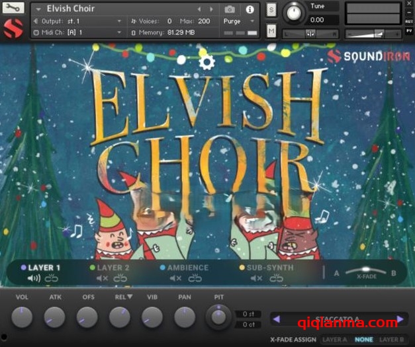Click the wrench instrument options icon
This screenshot has width=415, height=347.
tap(13, 9)
